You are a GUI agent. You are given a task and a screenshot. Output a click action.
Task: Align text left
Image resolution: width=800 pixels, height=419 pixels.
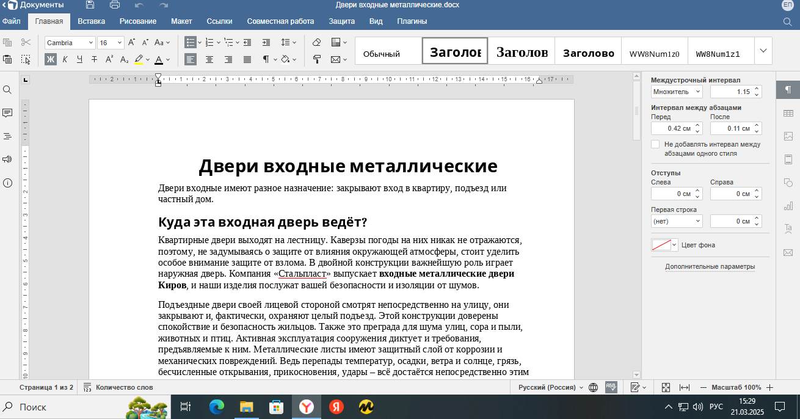pyautogui.click(x=191, y=59)
